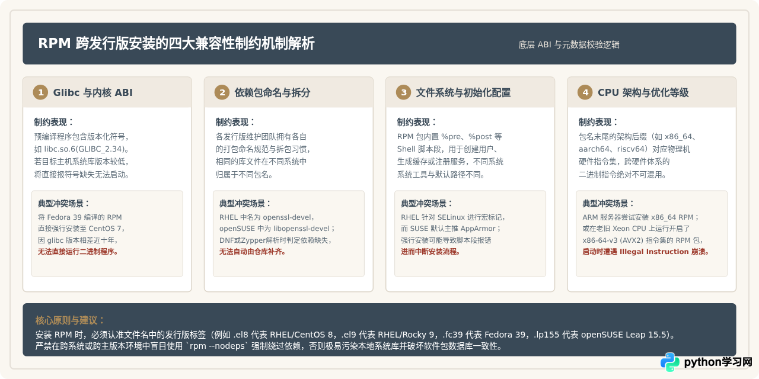Screen dimensions: 759x379
Task: Click '典型冲突场景：' in the CPU 架构 card
Action: click(x=609, y=203)
